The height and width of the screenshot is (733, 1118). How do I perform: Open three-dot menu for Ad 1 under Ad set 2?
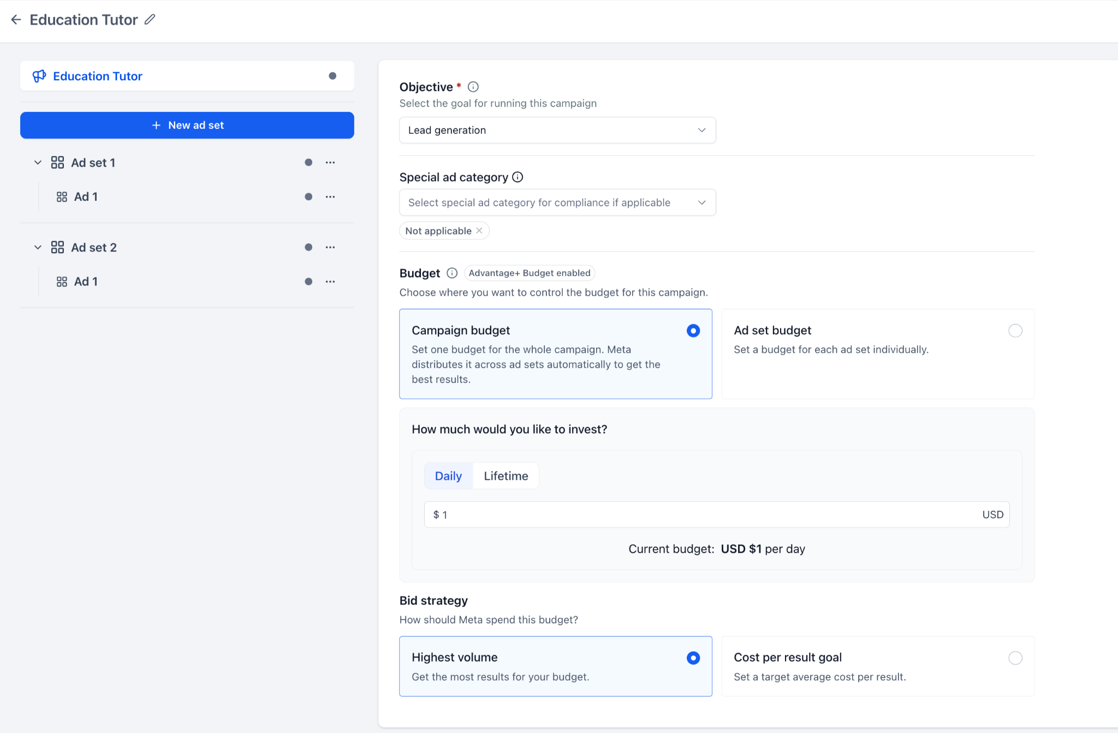coord(330,281)
